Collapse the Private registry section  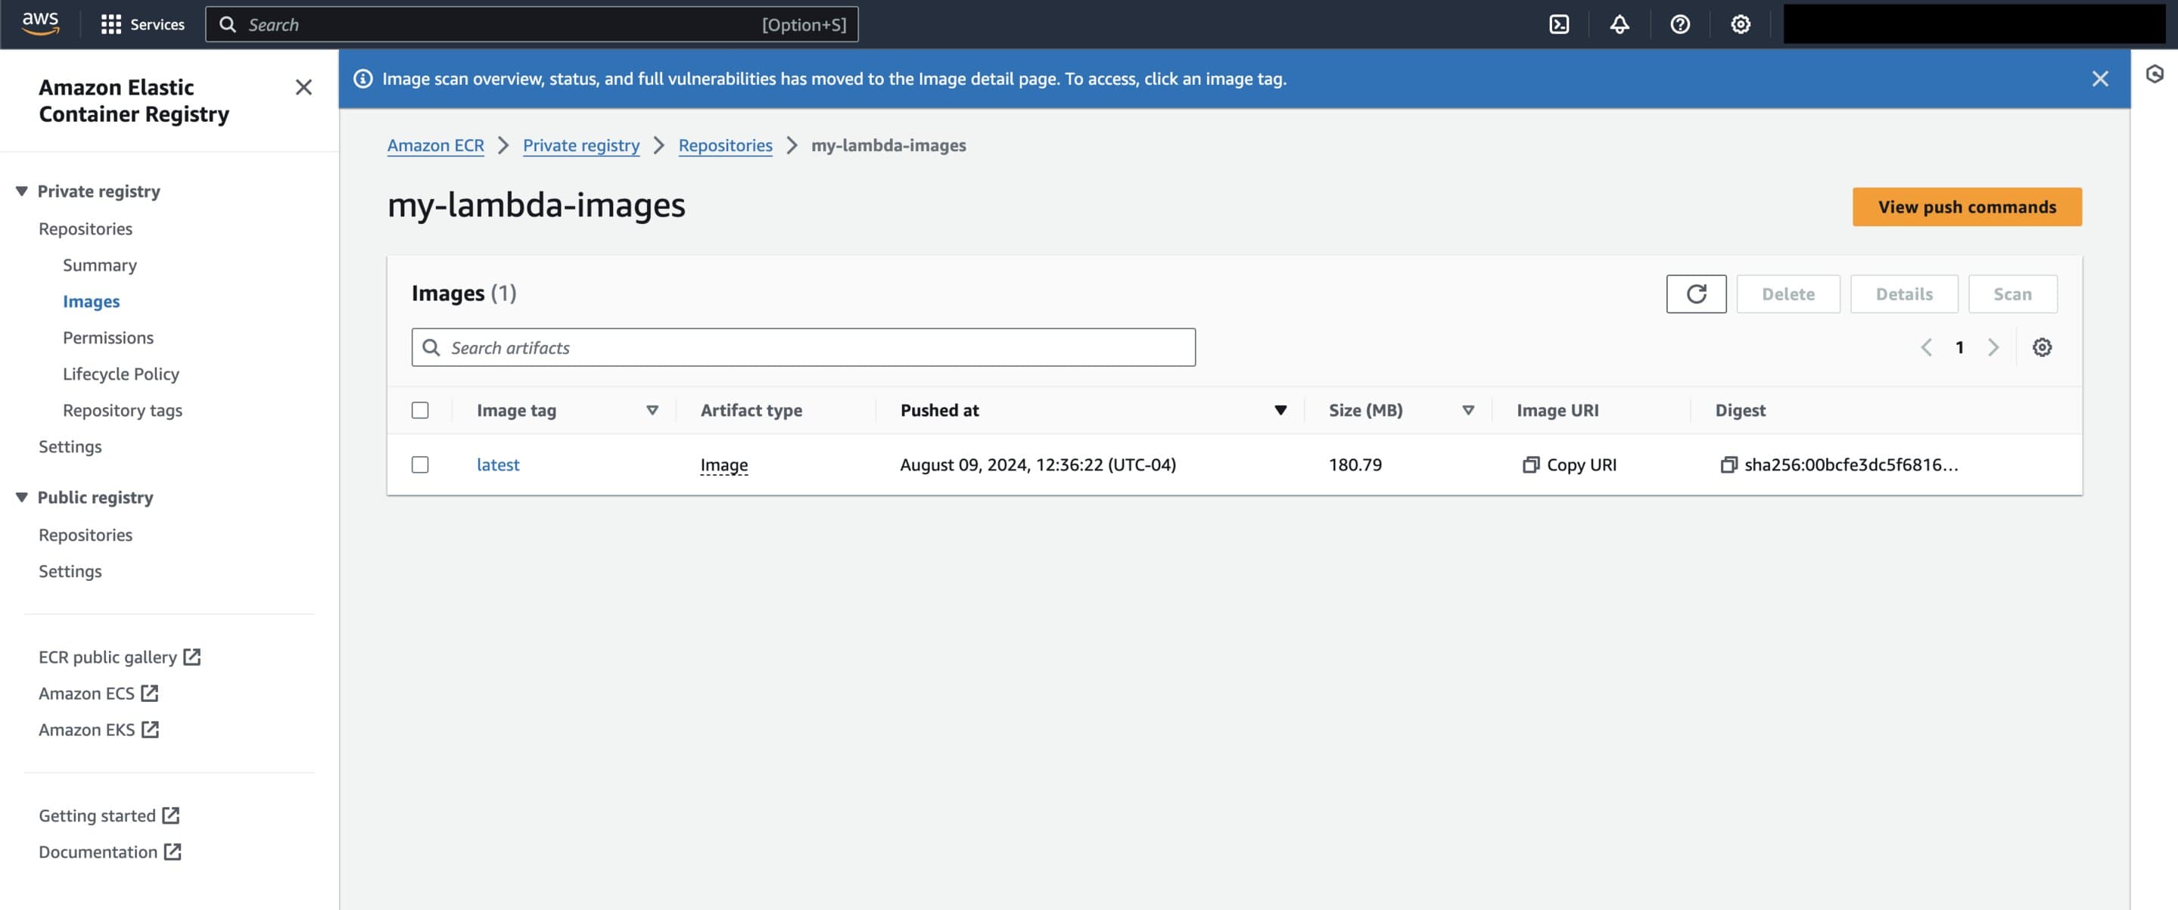(x=22, y=191)
